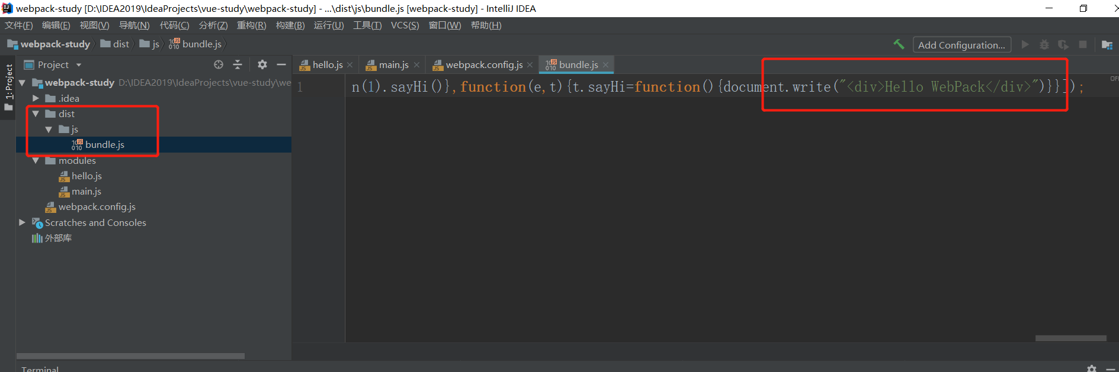Viewport: 1119px width, 372px height.
Task: Click the Add Configuration... button
Action: click(961, 45)
